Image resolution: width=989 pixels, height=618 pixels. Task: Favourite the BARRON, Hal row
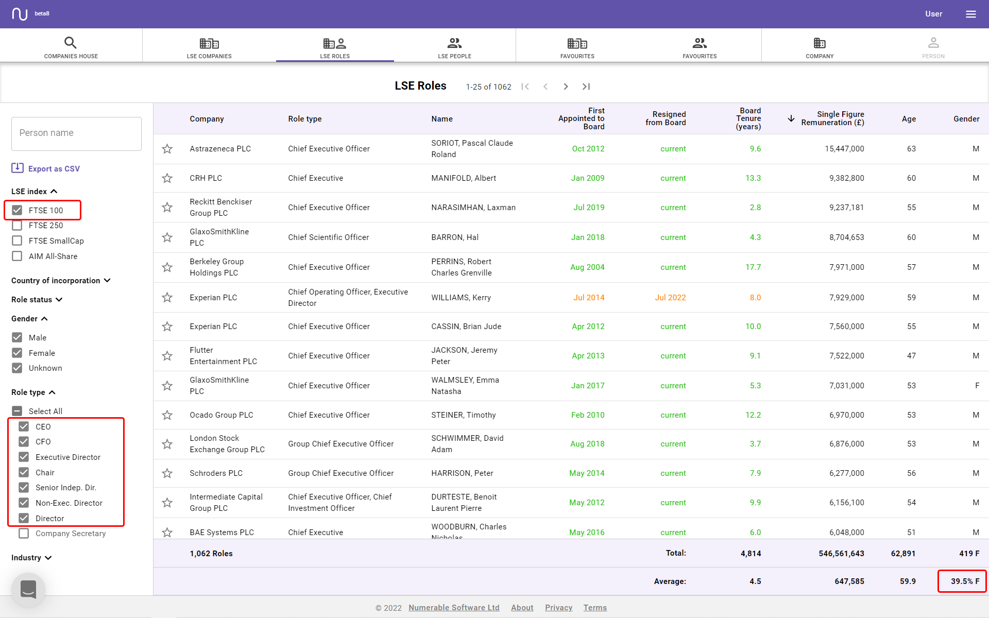[x=167, y=237]
